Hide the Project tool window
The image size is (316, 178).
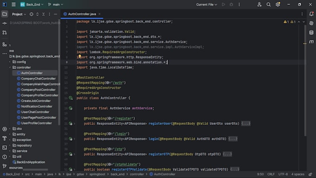tap(55, 14)
